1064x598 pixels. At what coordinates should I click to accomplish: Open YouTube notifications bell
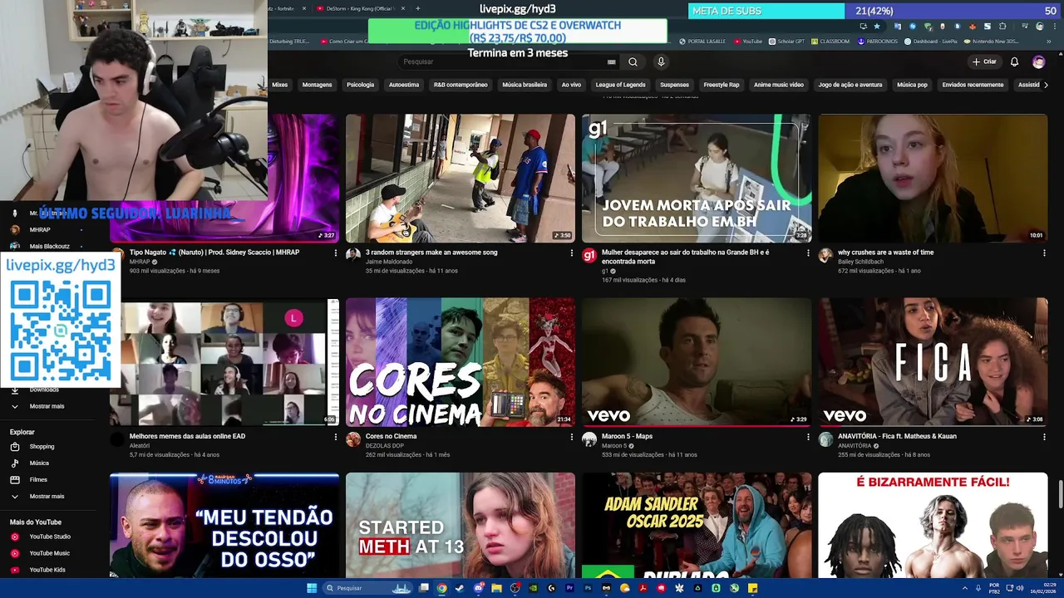(x=1014, y=61)
